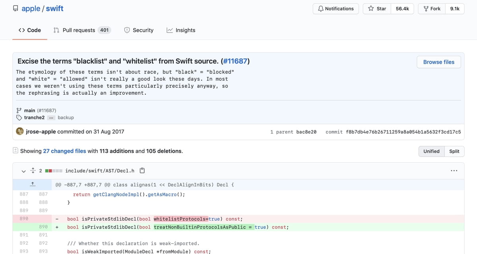Select old line number 890
477x254 pixels.
(x=24, y=219)
